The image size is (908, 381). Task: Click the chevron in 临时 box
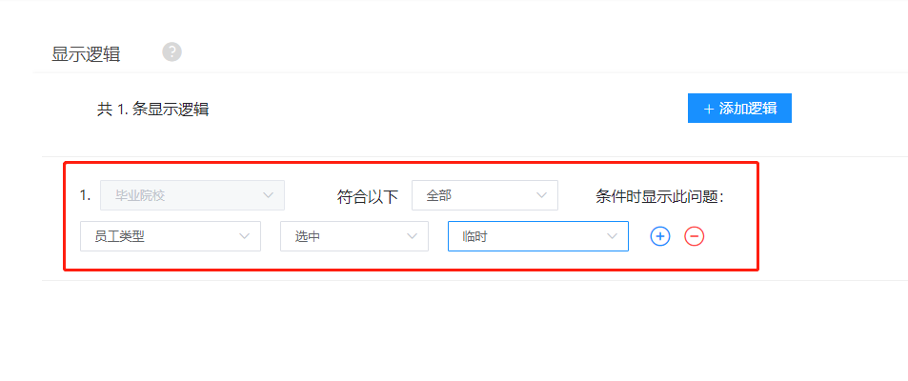(x=612, y=236)
